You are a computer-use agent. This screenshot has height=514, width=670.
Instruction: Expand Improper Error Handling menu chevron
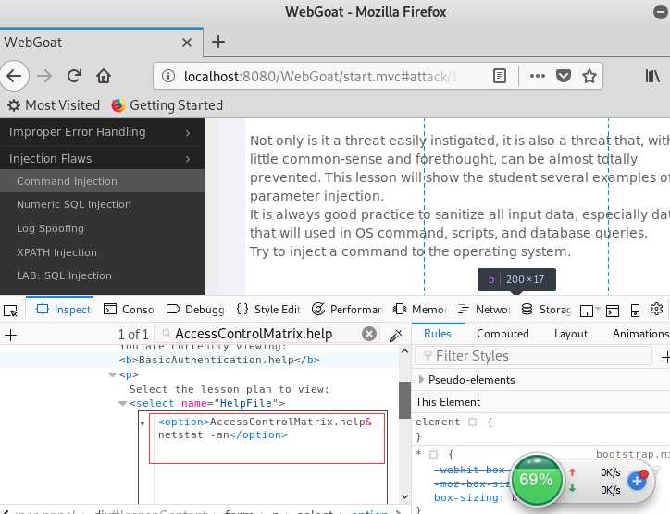tap(188, 133)
